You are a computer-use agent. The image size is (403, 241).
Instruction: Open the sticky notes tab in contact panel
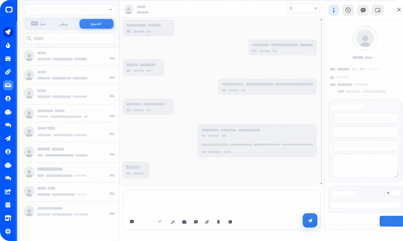(378, 10)
